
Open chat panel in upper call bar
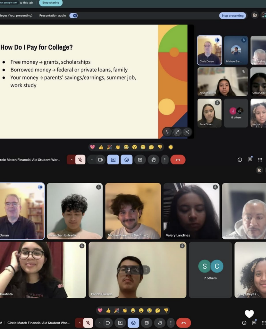point(250,160)
